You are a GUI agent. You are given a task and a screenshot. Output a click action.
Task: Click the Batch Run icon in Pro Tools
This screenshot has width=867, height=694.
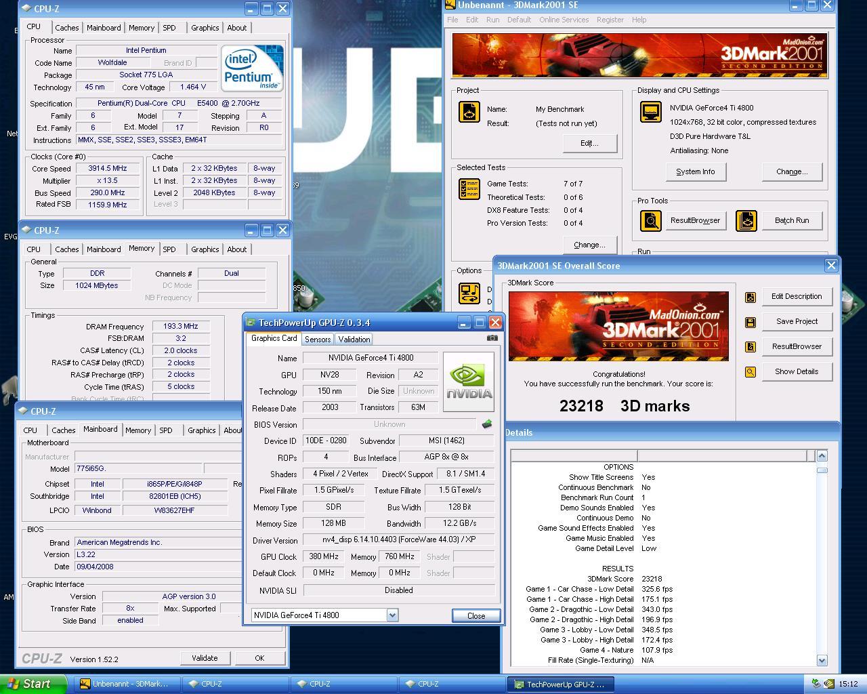click(x=746, y=220)
